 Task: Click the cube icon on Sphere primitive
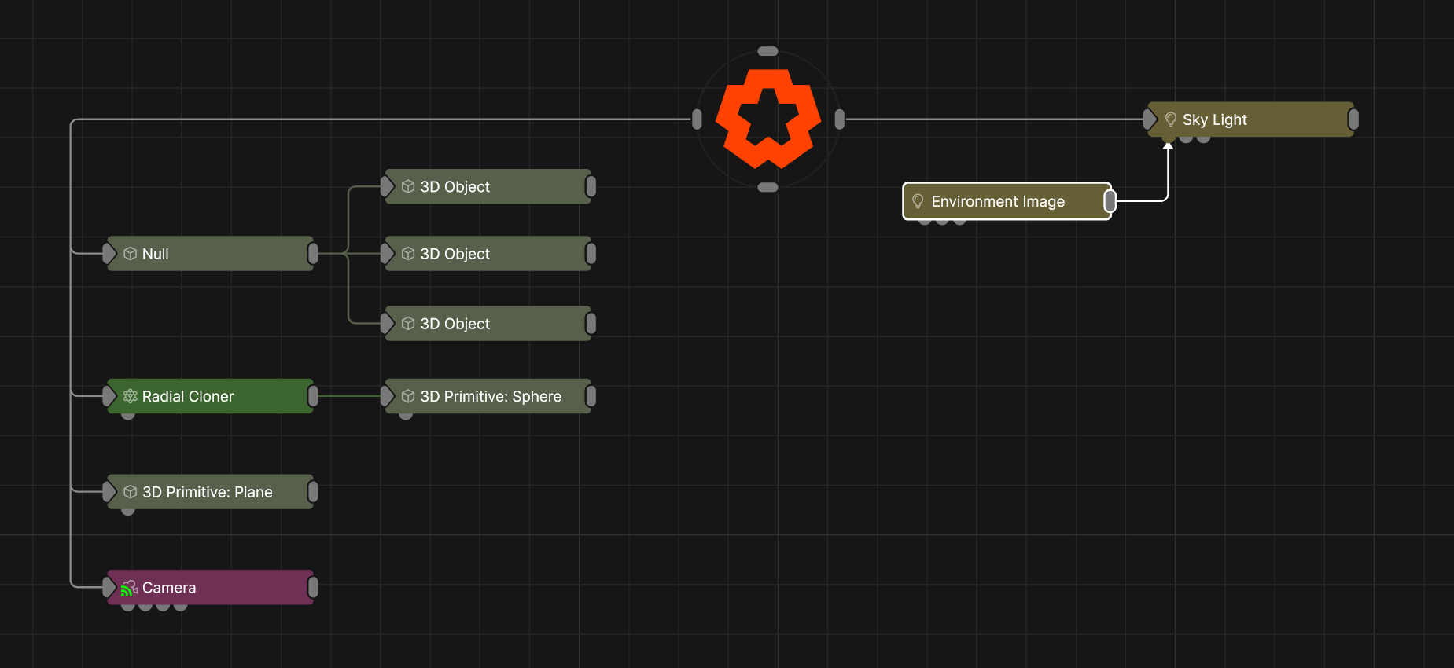pos(408,396)
